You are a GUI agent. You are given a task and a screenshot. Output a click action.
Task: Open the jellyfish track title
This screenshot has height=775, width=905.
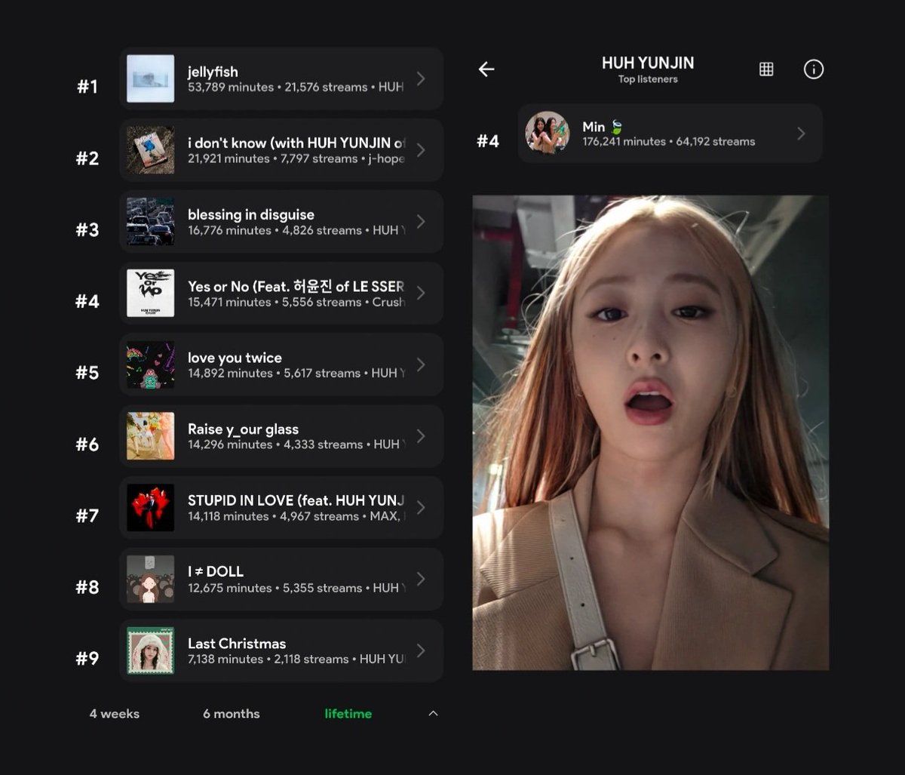click(213, 72)
